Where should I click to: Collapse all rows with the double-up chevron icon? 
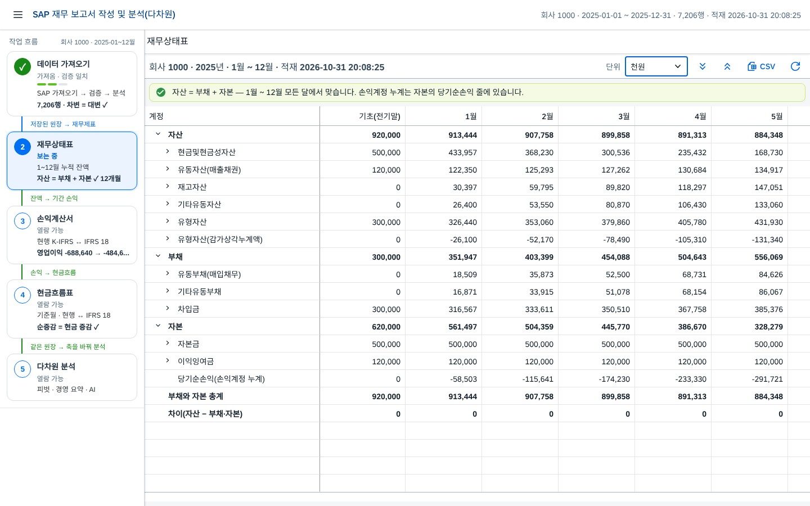(727, 66)
